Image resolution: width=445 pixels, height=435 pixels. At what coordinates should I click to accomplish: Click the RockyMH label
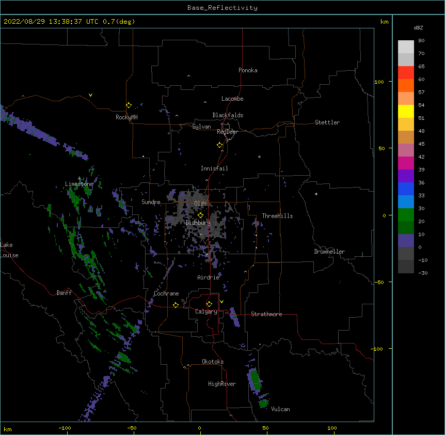pos(126,117)
